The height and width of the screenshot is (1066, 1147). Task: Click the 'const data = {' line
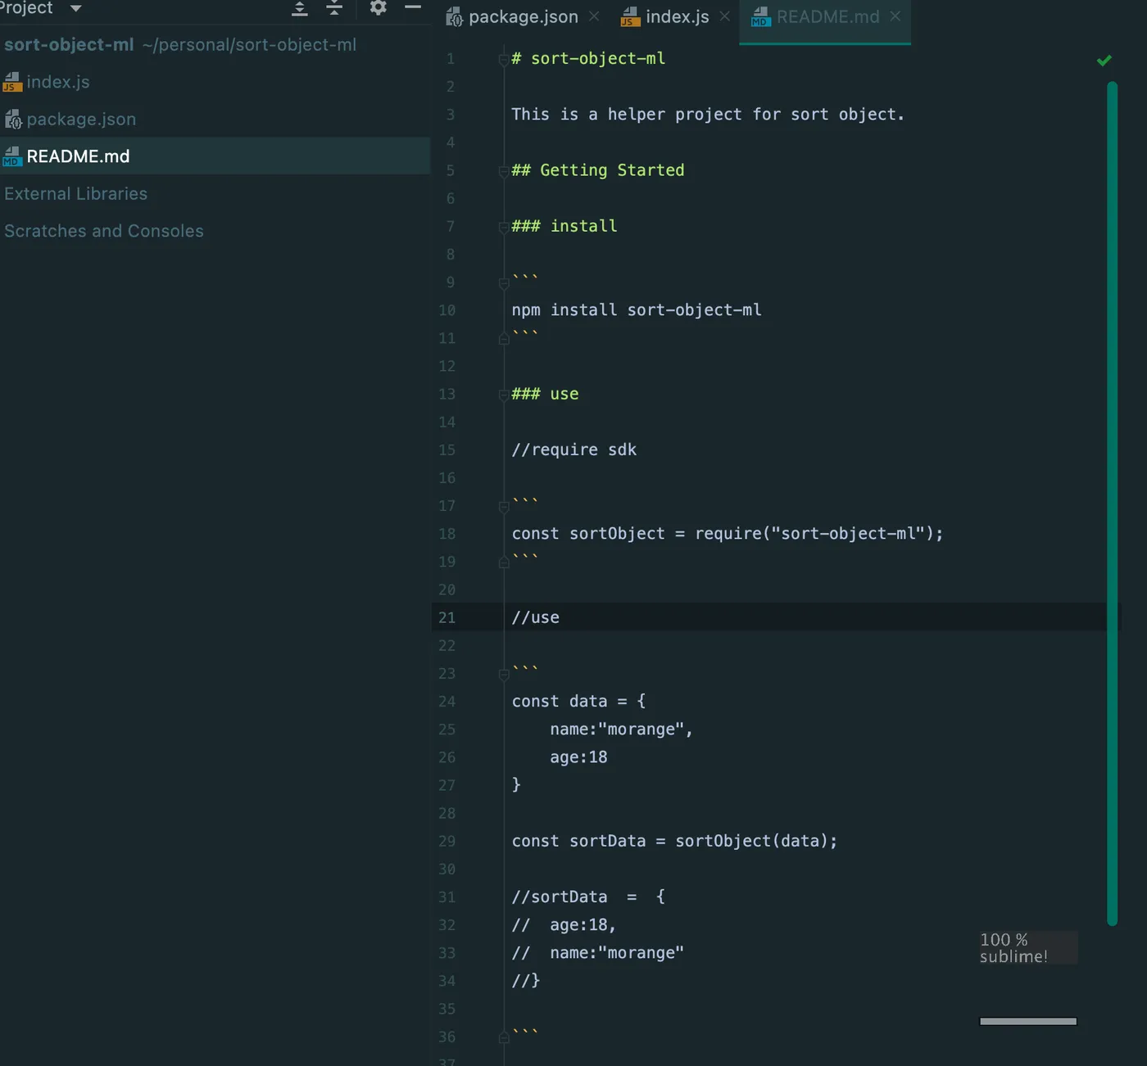click(x=579, y=701)
